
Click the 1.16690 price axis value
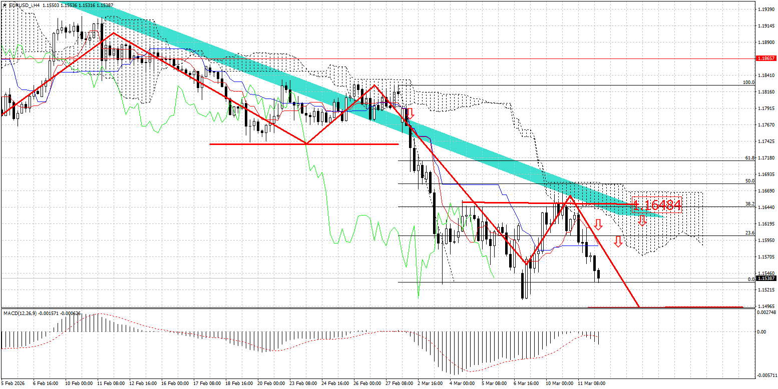pyautogui.click(x=766, y=191)
